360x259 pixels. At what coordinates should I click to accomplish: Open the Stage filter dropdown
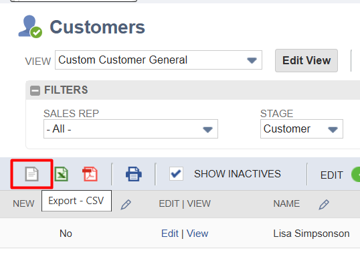pos(302,128)
